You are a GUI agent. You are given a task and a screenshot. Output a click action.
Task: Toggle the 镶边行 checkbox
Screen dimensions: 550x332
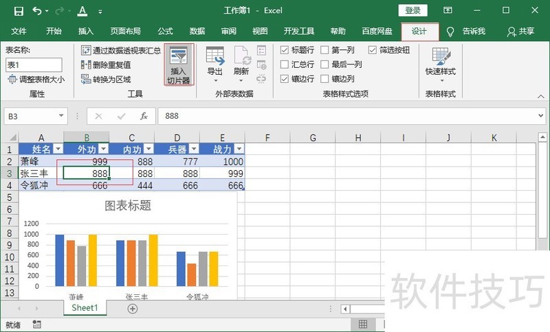285,79
